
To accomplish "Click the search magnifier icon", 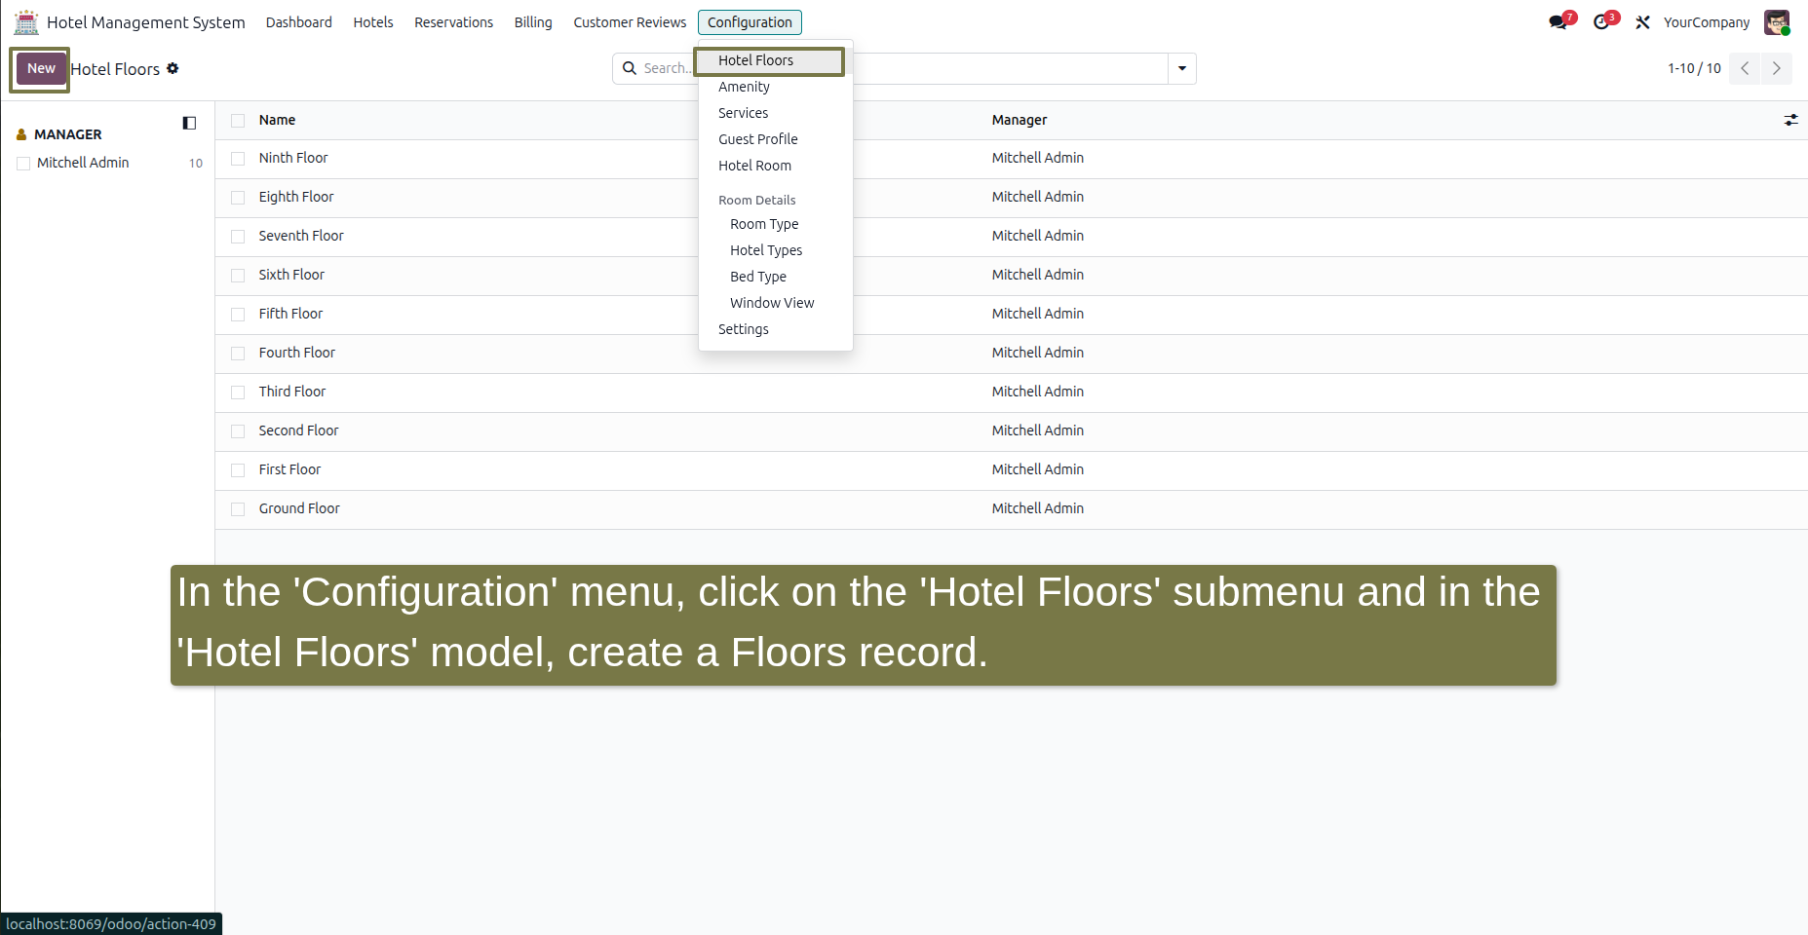I will pos(630,68).
